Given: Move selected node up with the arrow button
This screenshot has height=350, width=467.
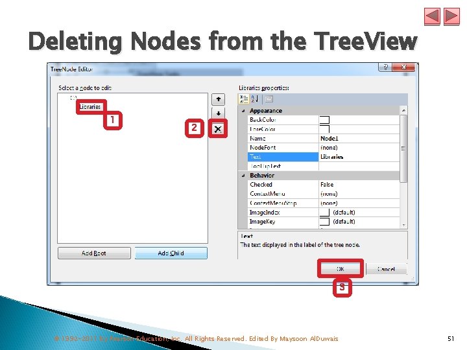Looking at the screenshot, I should [219, 99].
